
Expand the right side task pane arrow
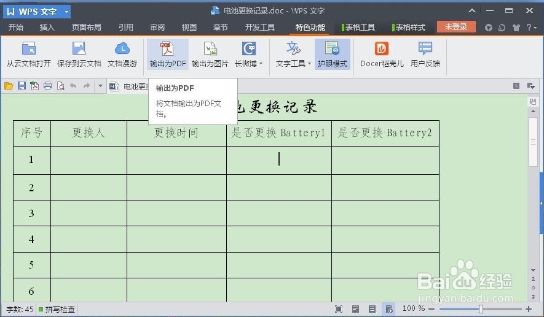coord(542,203)
